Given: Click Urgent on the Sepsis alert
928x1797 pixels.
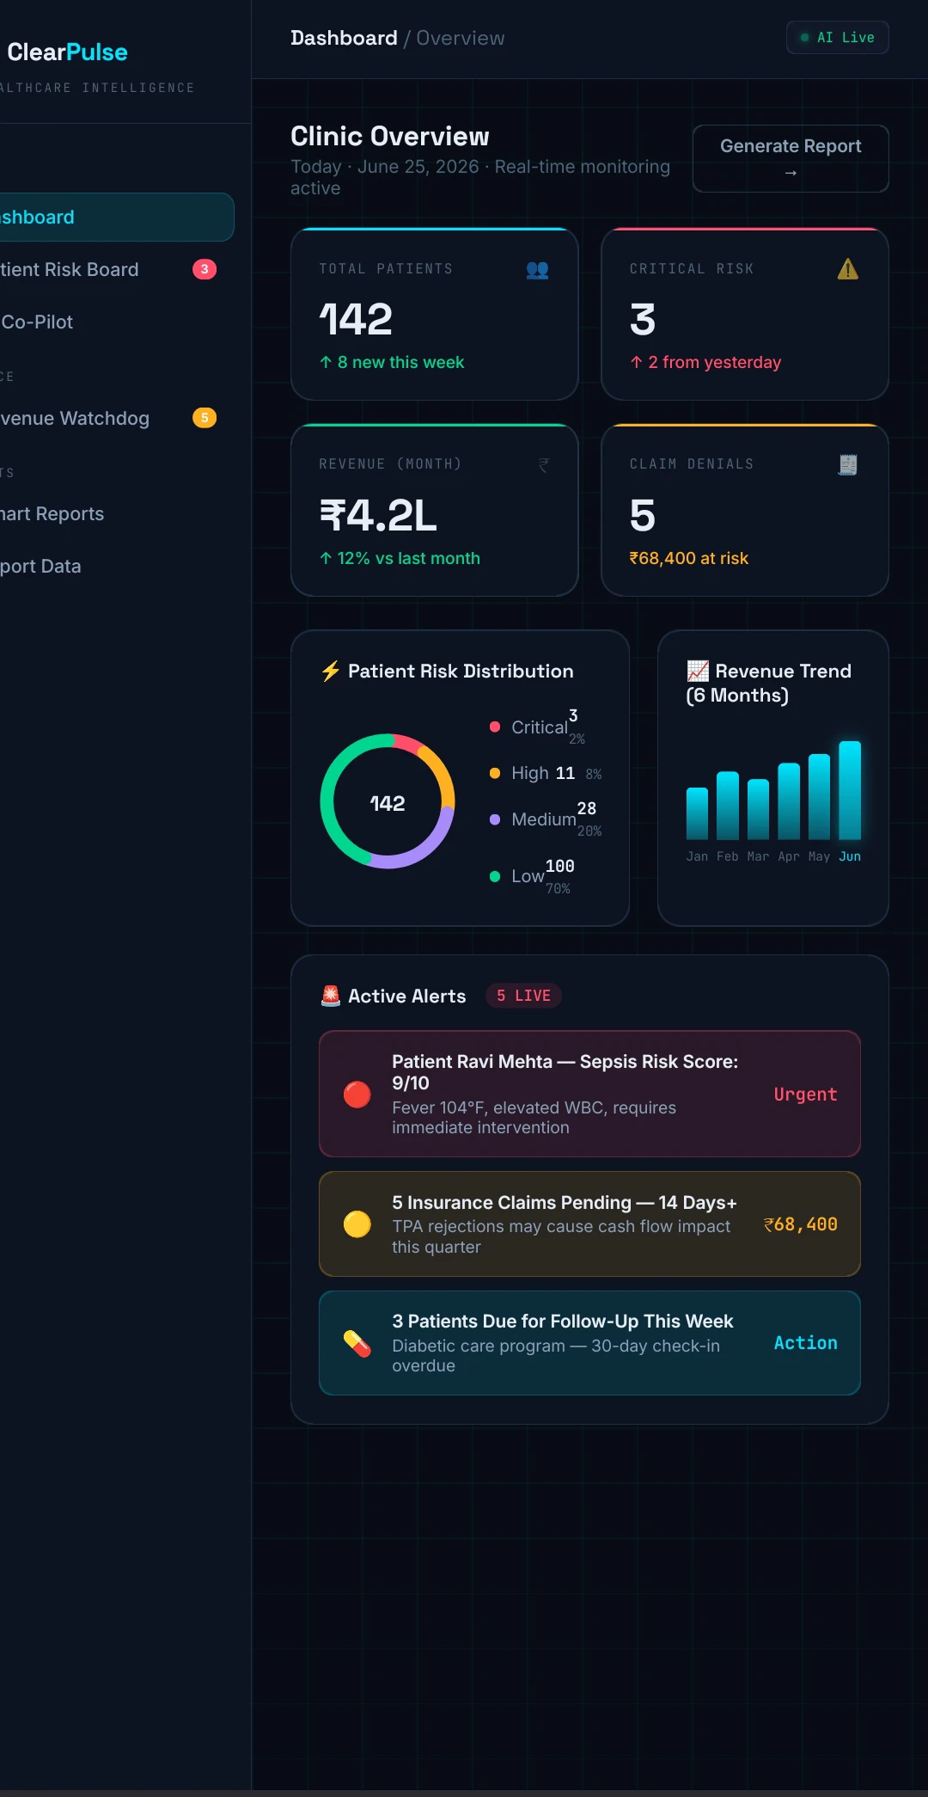Looking at the screenshot, I should 805,1095.
